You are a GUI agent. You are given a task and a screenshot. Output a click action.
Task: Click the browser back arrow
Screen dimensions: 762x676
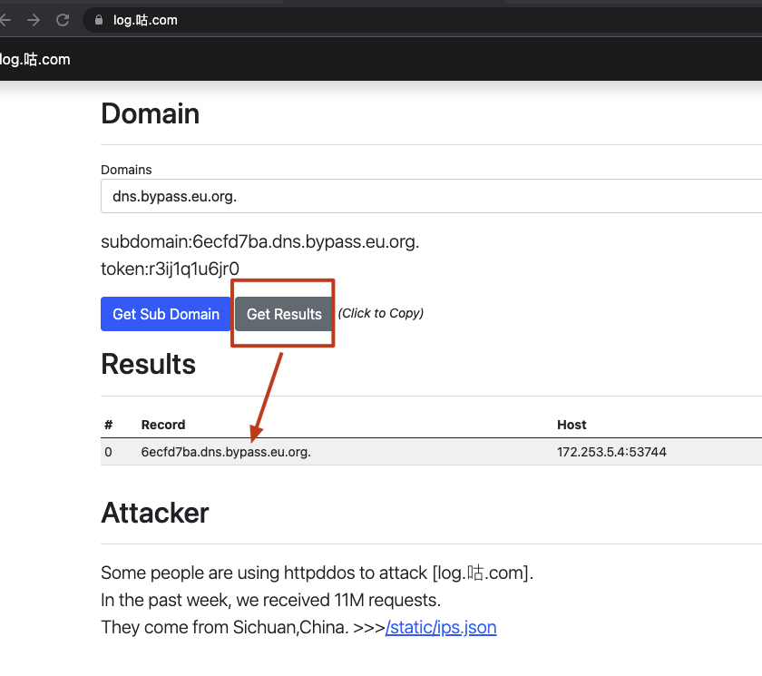pos(5,20)
